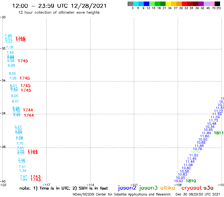The width and height of the screenshot is (224, 197).
Task: Click the title '12:00 – 23:59 UTC 12/28/2021'
Action: pos(59,6)
